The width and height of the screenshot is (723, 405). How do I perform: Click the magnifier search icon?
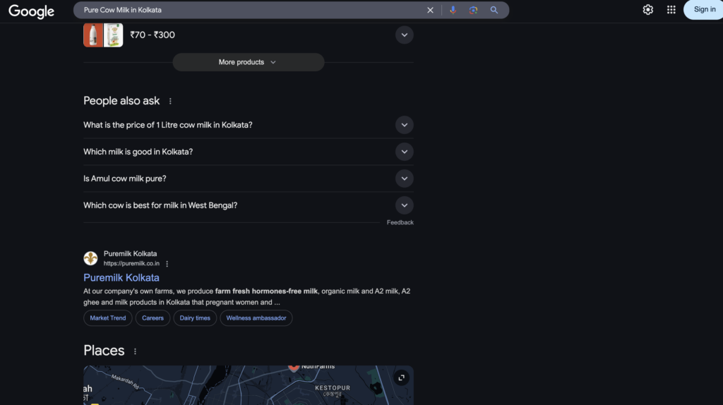(x=494, y=10)
